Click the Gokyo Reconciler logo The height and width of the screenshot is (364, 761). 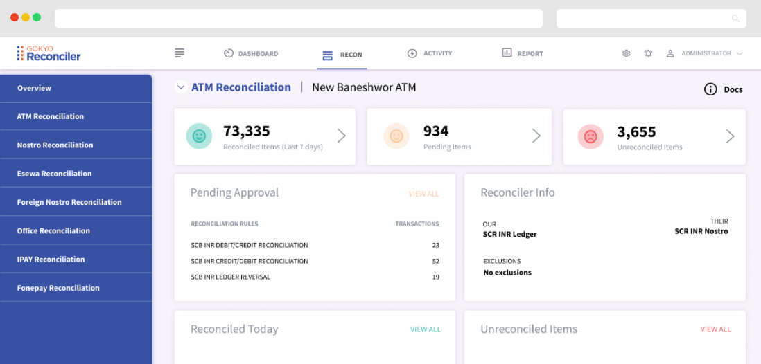[49, 53]
